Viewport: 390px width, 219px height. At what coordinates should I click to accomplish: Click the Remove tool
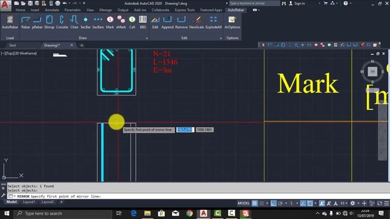pos(182,23)
